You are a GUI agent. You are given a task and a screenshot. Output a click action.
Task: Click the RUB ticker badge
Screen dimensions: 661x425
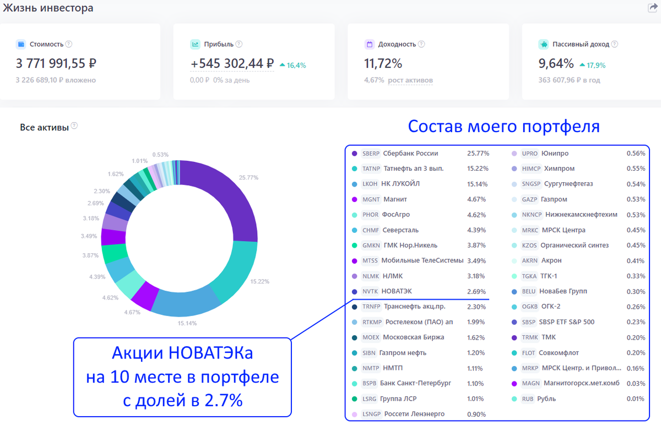[x=528, y=399]
